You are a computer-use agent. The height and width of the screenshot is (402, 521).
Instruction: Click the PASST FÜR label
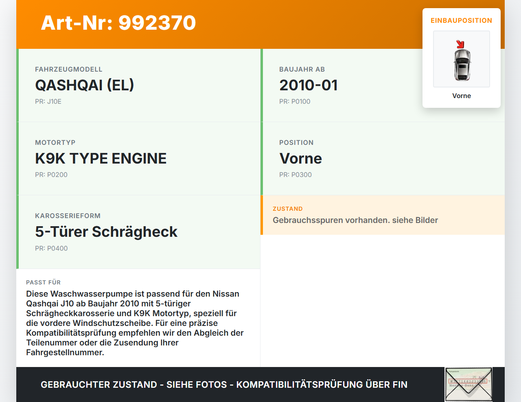point(43,282)
